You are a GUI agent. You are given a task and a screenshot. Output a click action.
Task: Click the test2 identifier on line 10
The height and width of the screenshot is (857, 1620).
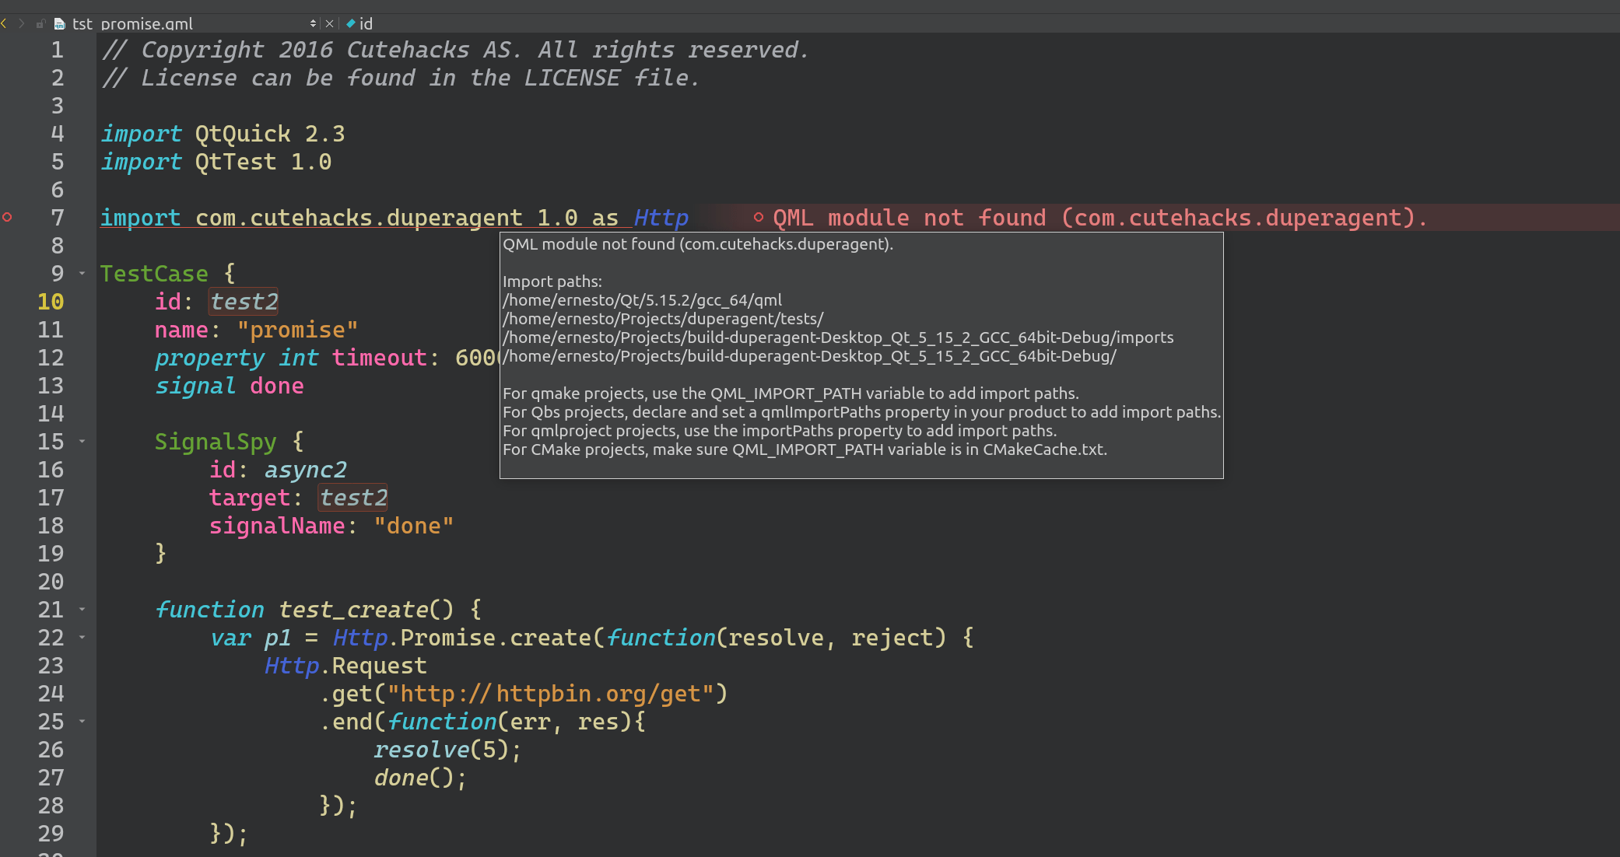coord(244,302)
